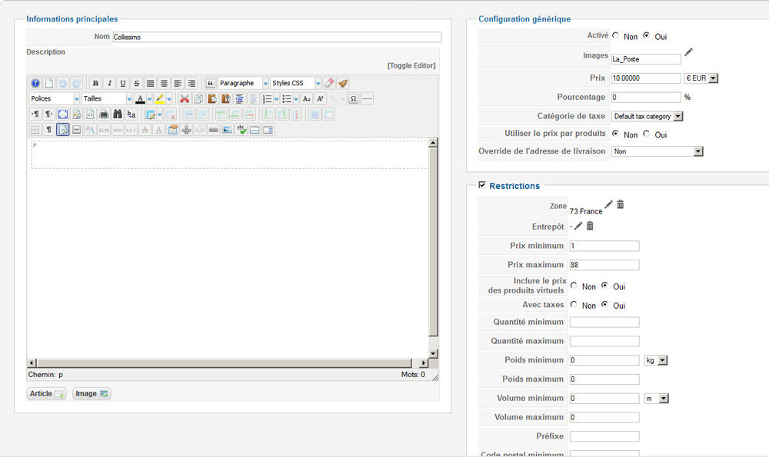769x457 pixels.
Task: Set Activé to Oui
Action: 647,36
